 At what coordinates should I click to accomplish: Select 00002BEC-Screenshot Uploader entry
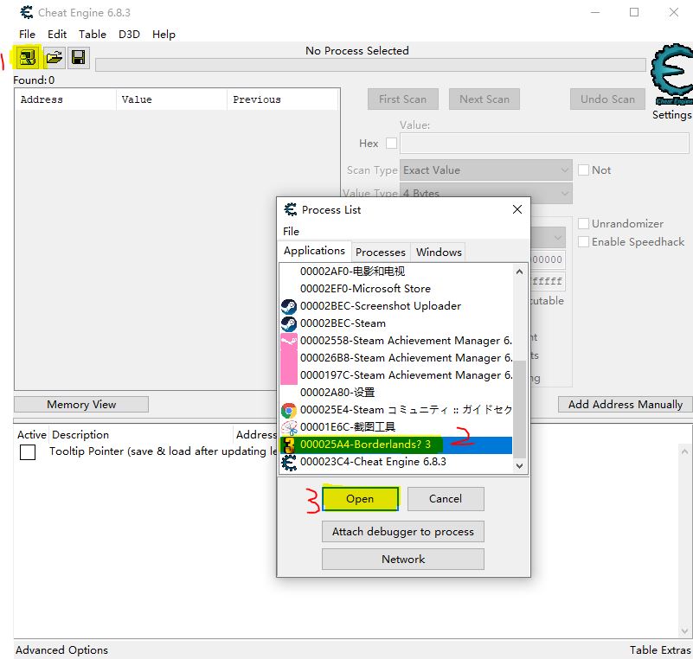pyautogui.click(x=396, y=306)
